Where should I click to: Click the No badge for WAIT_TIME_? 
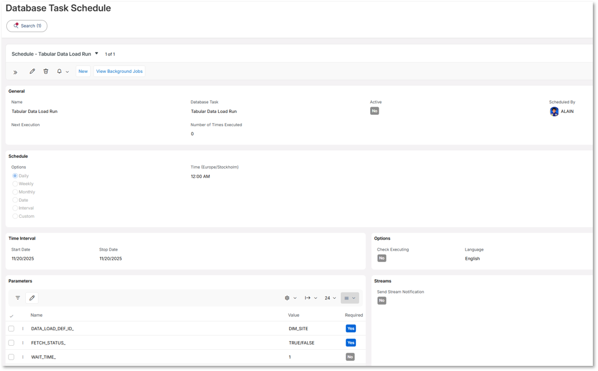click(350, 357)
